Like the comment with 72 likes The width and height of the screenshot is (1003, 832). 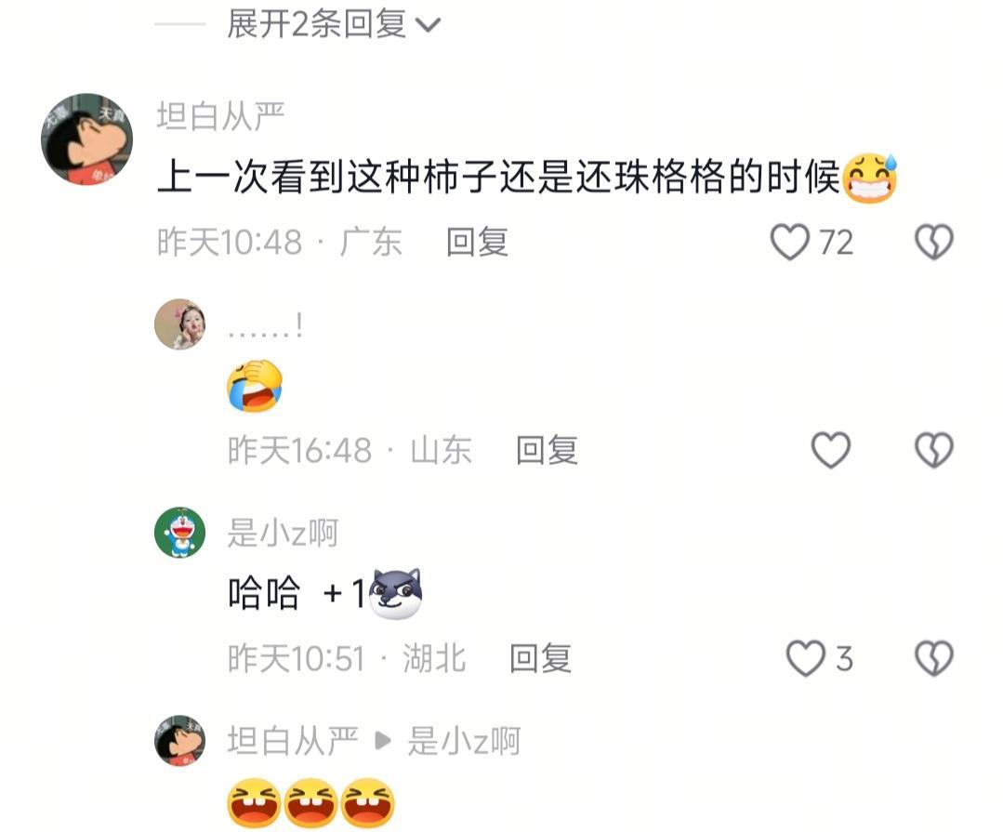coord(790,242)
